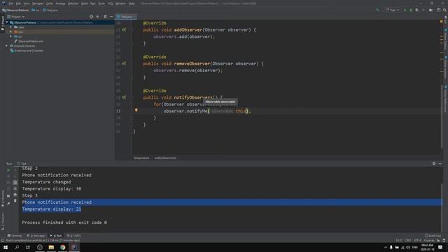Click Test.java breadcrumb in navigation bar
448x252 pixels.
click(x=50, y=10)
